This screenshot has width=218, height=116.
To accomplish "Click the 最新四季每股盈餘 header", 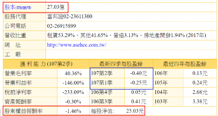I will pos(121,64).
